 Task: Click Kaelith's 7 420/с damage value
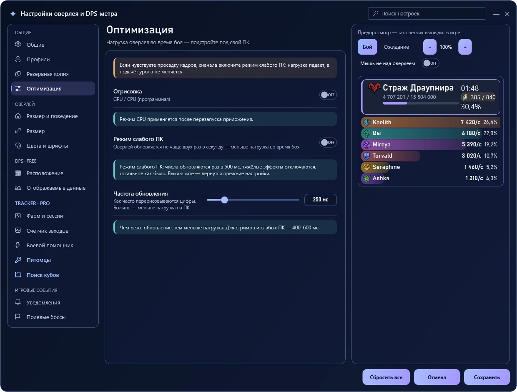pos(471,122)
